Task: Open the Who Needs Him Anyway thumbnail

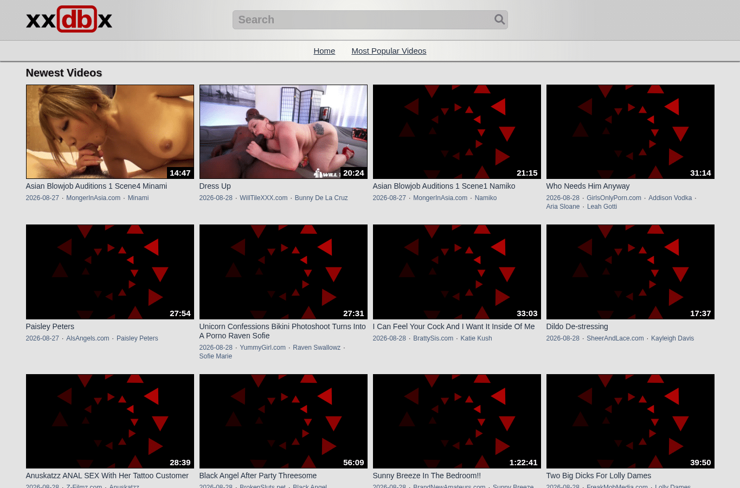Action: [630, 132]
